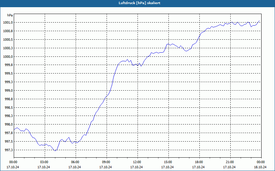Click the 1000,3 pressure axis label
This screenshot has height=171, width=275.
(8, 48)
